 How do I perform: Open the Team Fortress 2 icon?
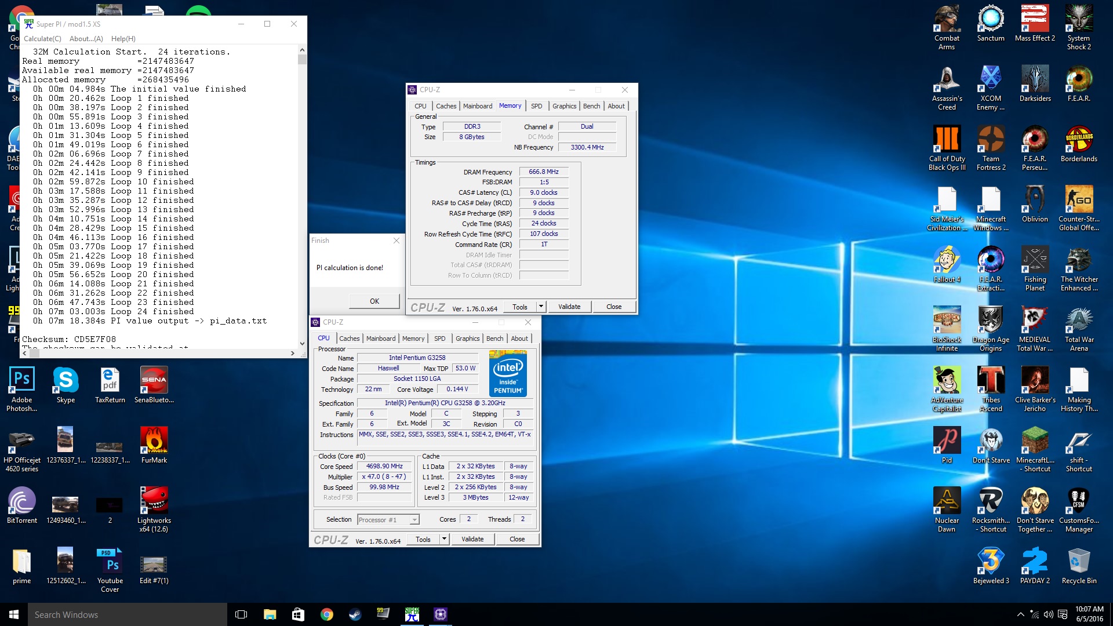[991, 148]
